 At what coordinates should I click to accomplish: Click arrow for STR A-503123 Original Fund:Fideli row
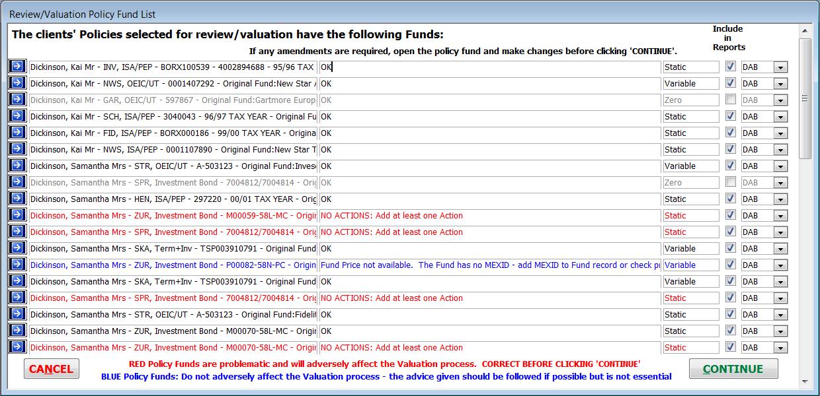tap(17, 314)
